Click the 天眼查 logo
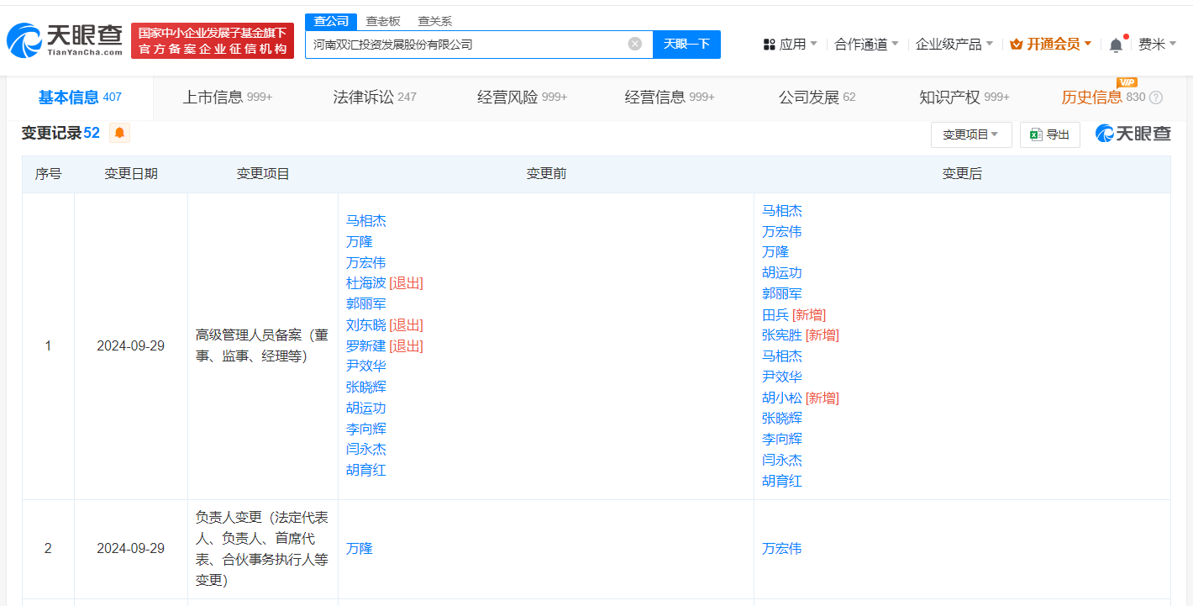This screenshot has width=1193, height=606. [x=65, y=40]
